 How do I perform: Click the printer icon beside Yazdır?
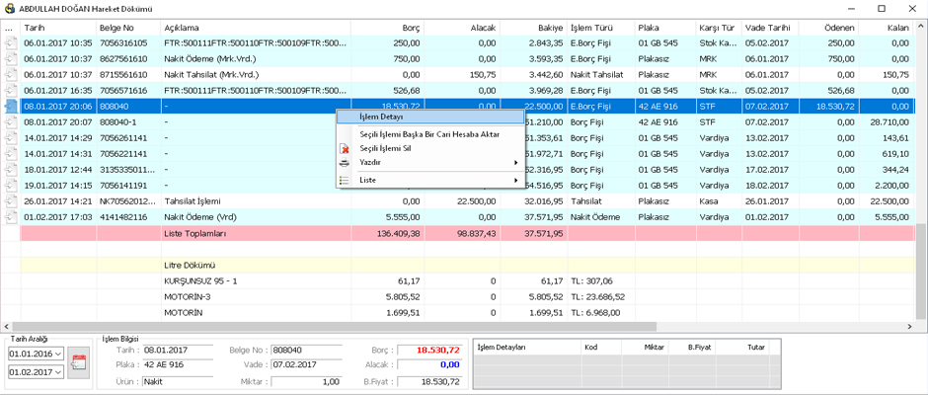[x=345, y=163]
